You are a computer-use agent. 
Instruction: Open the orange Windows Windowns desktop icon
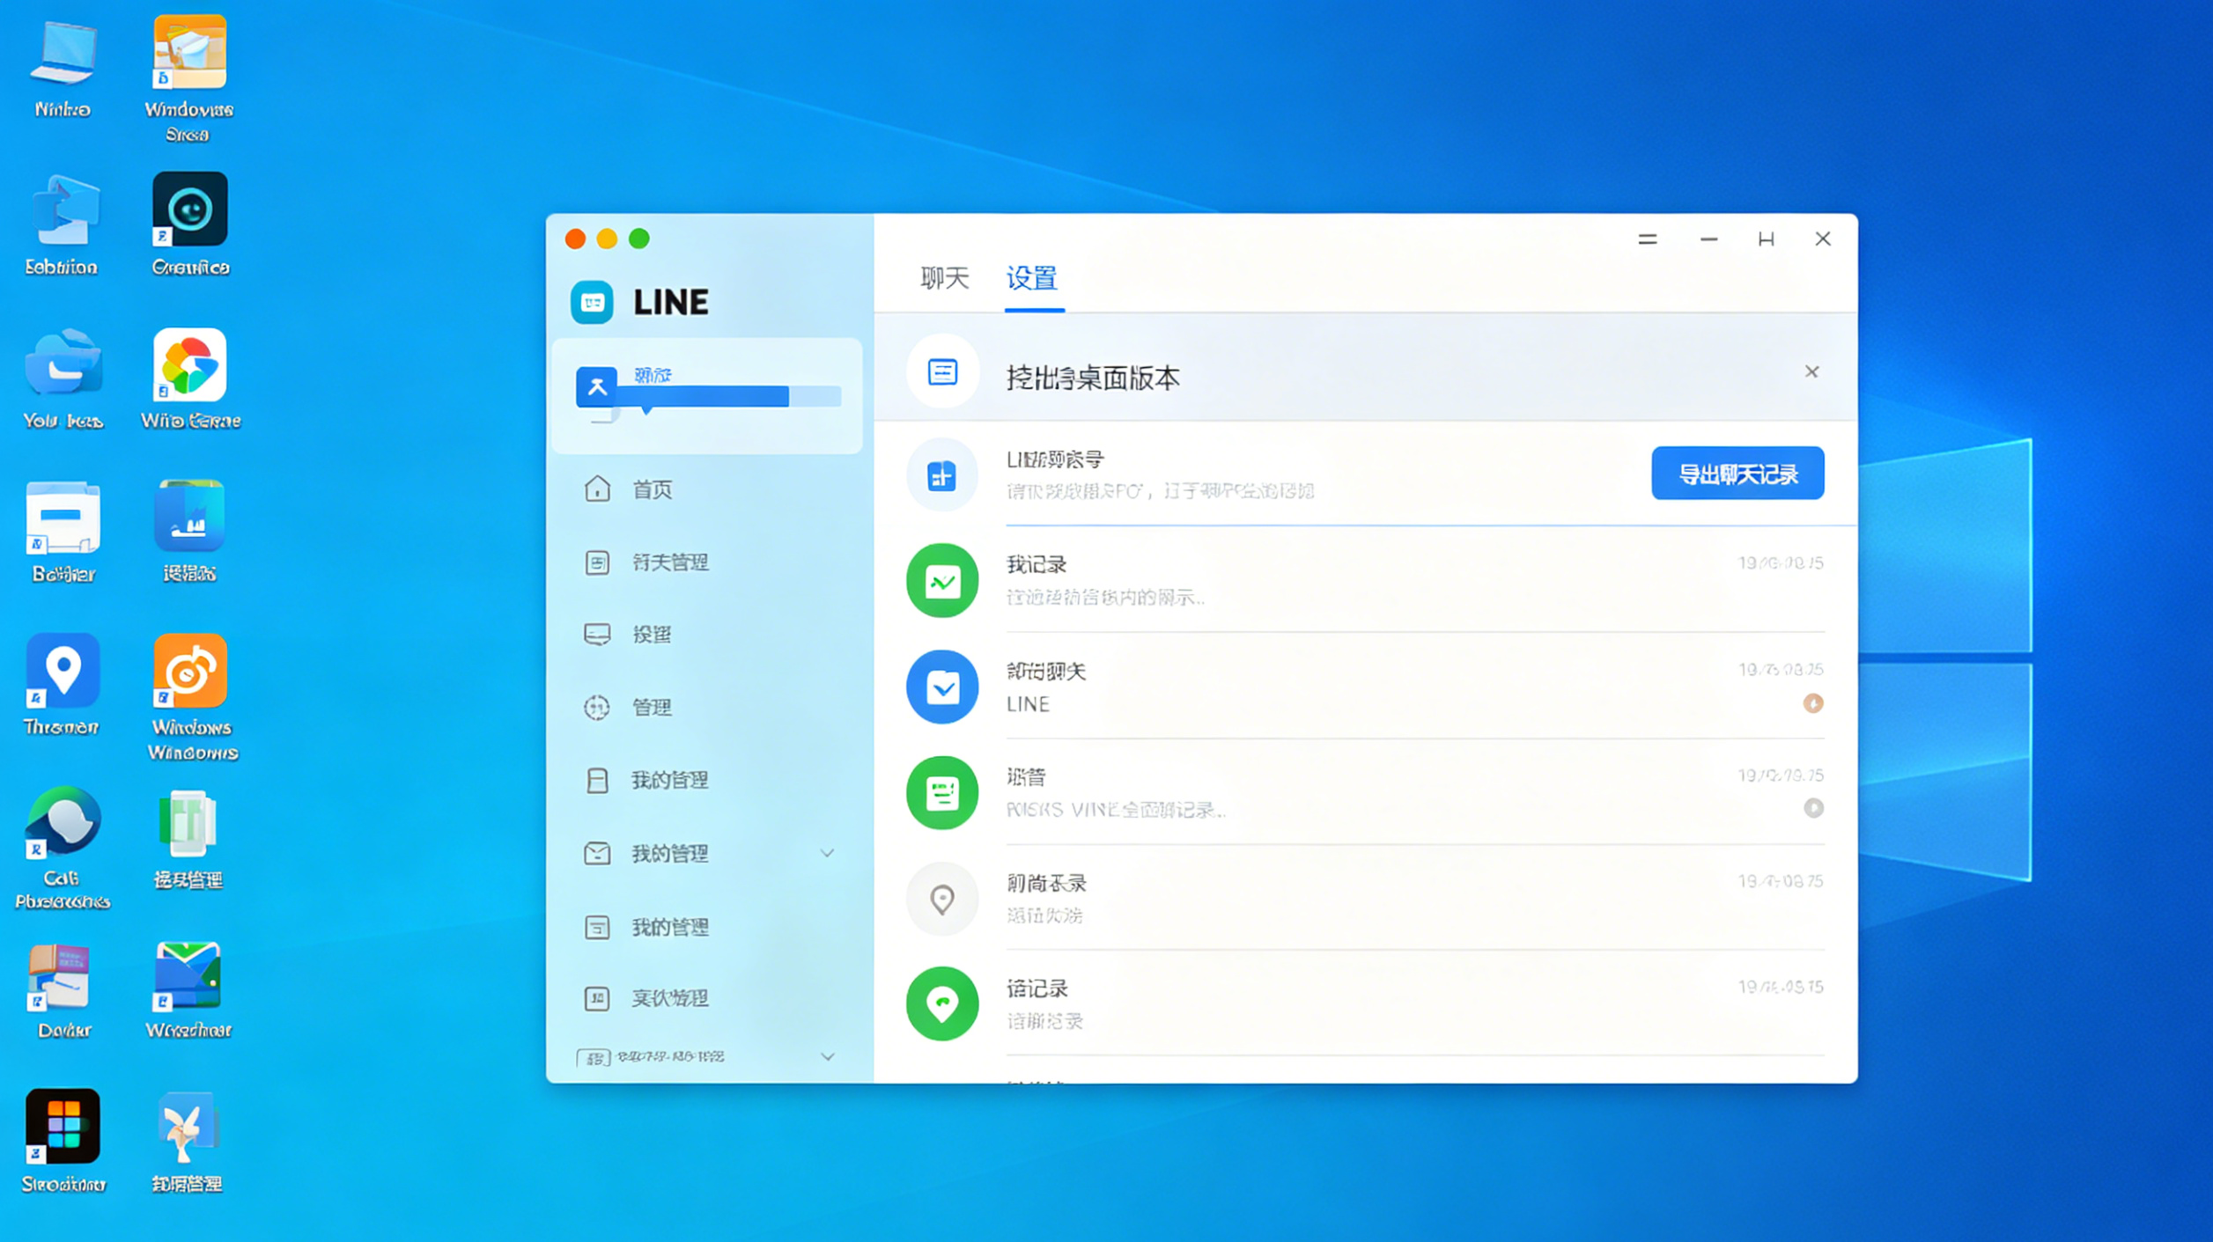coord(189,671)
